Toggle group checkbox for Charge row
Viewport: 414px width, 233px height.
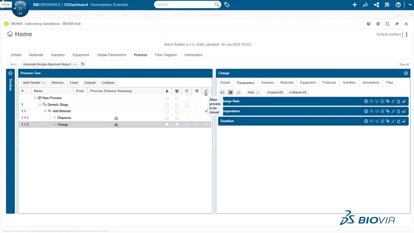pyautogui.click(x=177, y=124)
